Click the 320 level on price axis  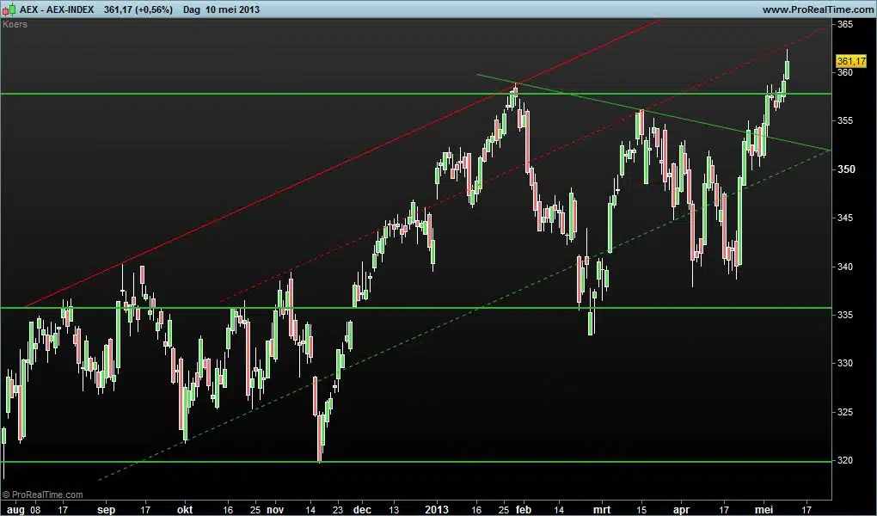point(844,461)
